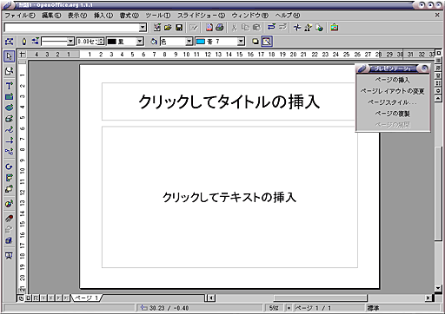Expand the area style 色 dropdown
445x314 pixels.
(x=189, y=42)
